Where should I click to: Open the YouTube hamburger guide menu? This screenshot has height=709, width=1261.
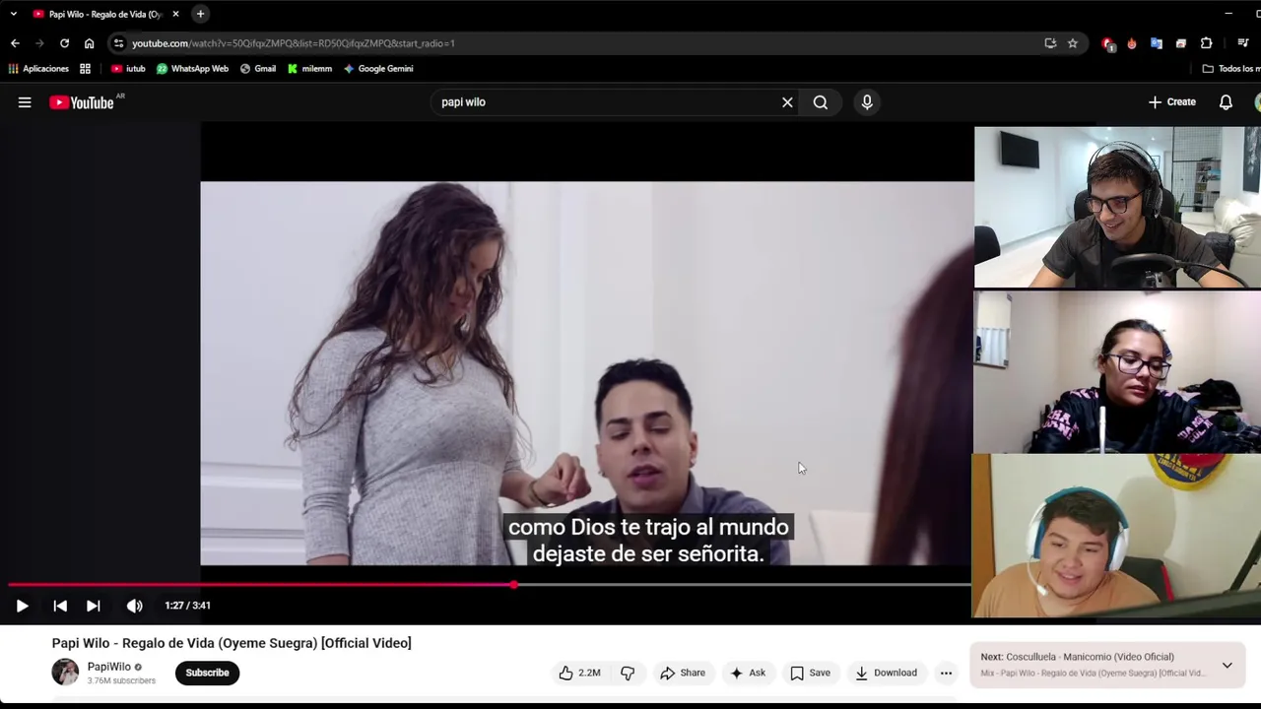pos(25,102)
